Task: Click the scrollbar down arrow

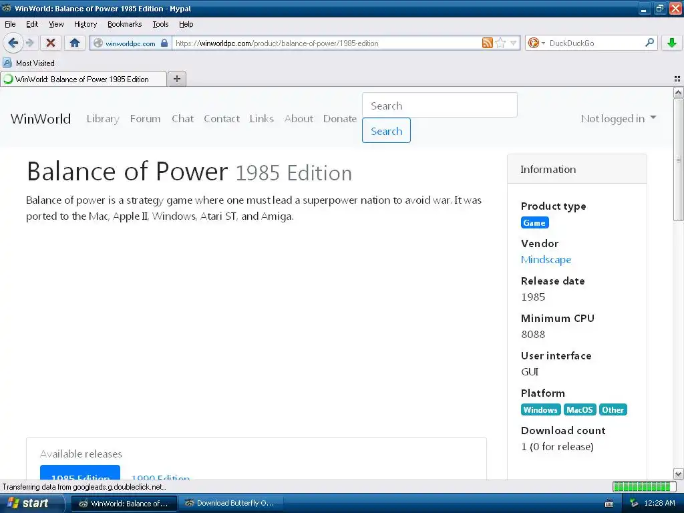Action: click(x=678, y=474)
